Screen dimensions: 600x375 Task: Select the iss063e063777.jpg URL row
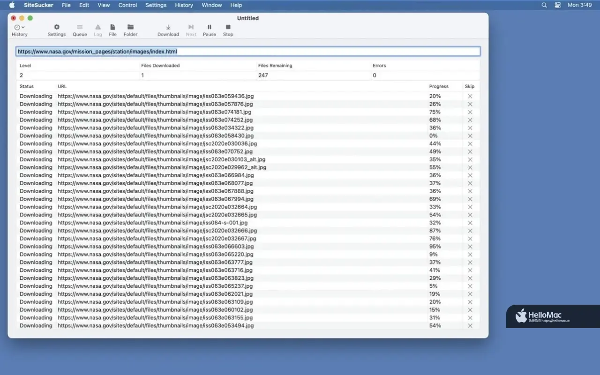coord(248,262)
